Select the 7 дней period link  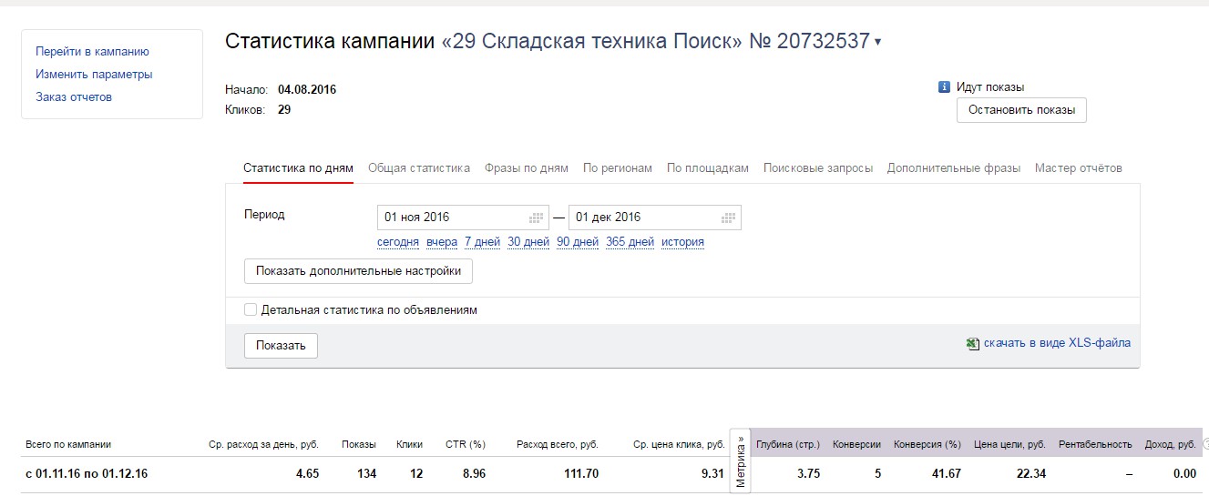click(x=483, y=242)
